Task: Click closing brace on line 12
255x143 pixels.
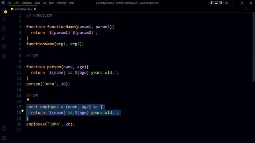Action: click(27, 78)
